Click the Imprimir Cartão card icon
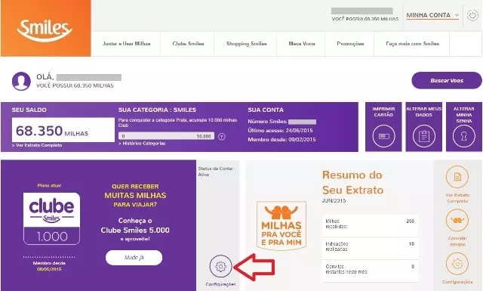Image resolution: width=483 pixels, height=291 pixels. click(x=383, y=136)
